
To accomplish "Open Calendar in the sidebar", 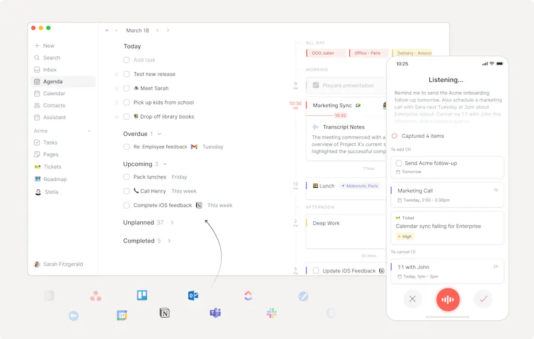I will click(x=63, y=93).
